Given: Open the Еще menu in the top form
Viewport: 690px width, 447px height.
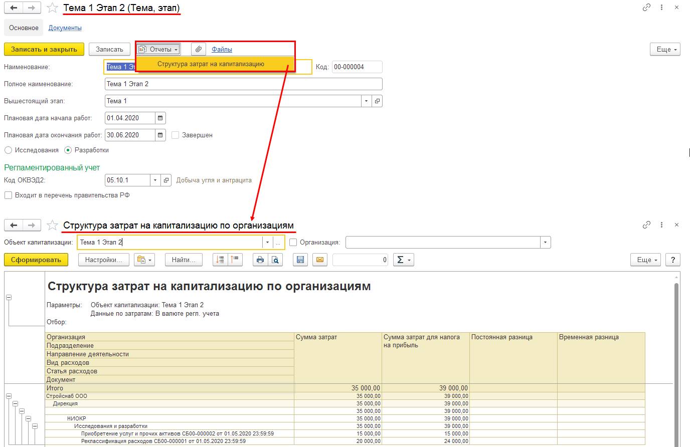Looking at the screenshot, I should pos(665,49).
